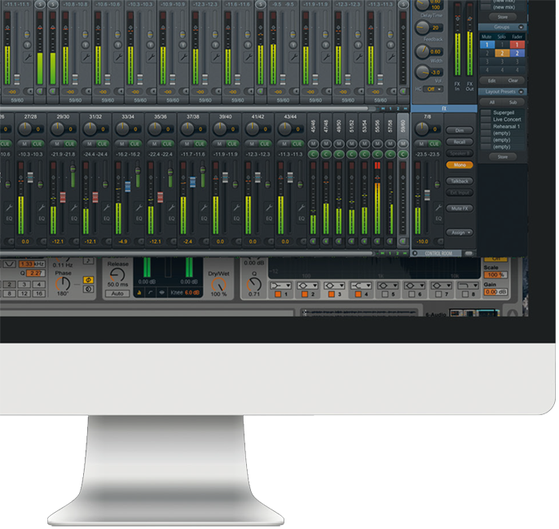559x529 pixels.
Task: Click Store button under Layout Presets
Action: coord(503,156)
